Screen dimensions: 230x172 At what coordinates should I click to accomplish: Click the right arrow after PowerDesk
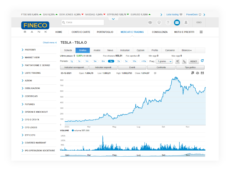point(204,15)
